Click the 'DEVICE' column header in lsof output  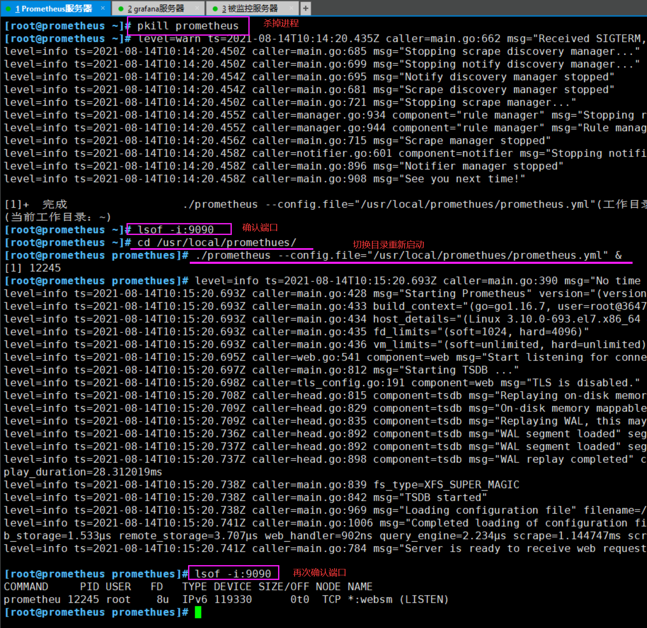233,587
